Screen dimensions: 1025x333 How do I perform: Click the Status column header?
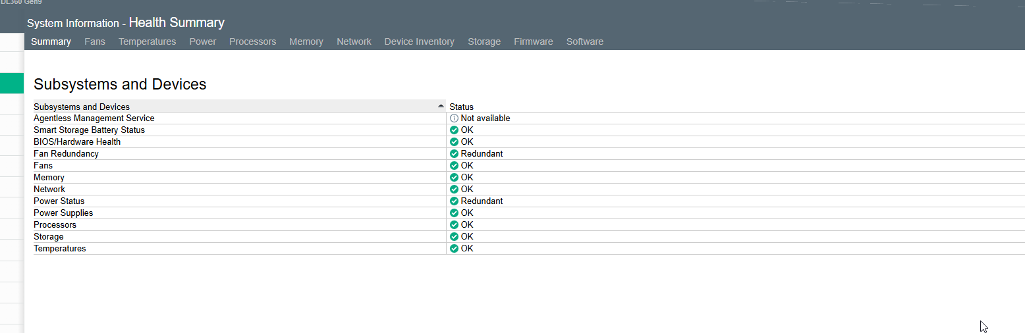click(461, 107)
